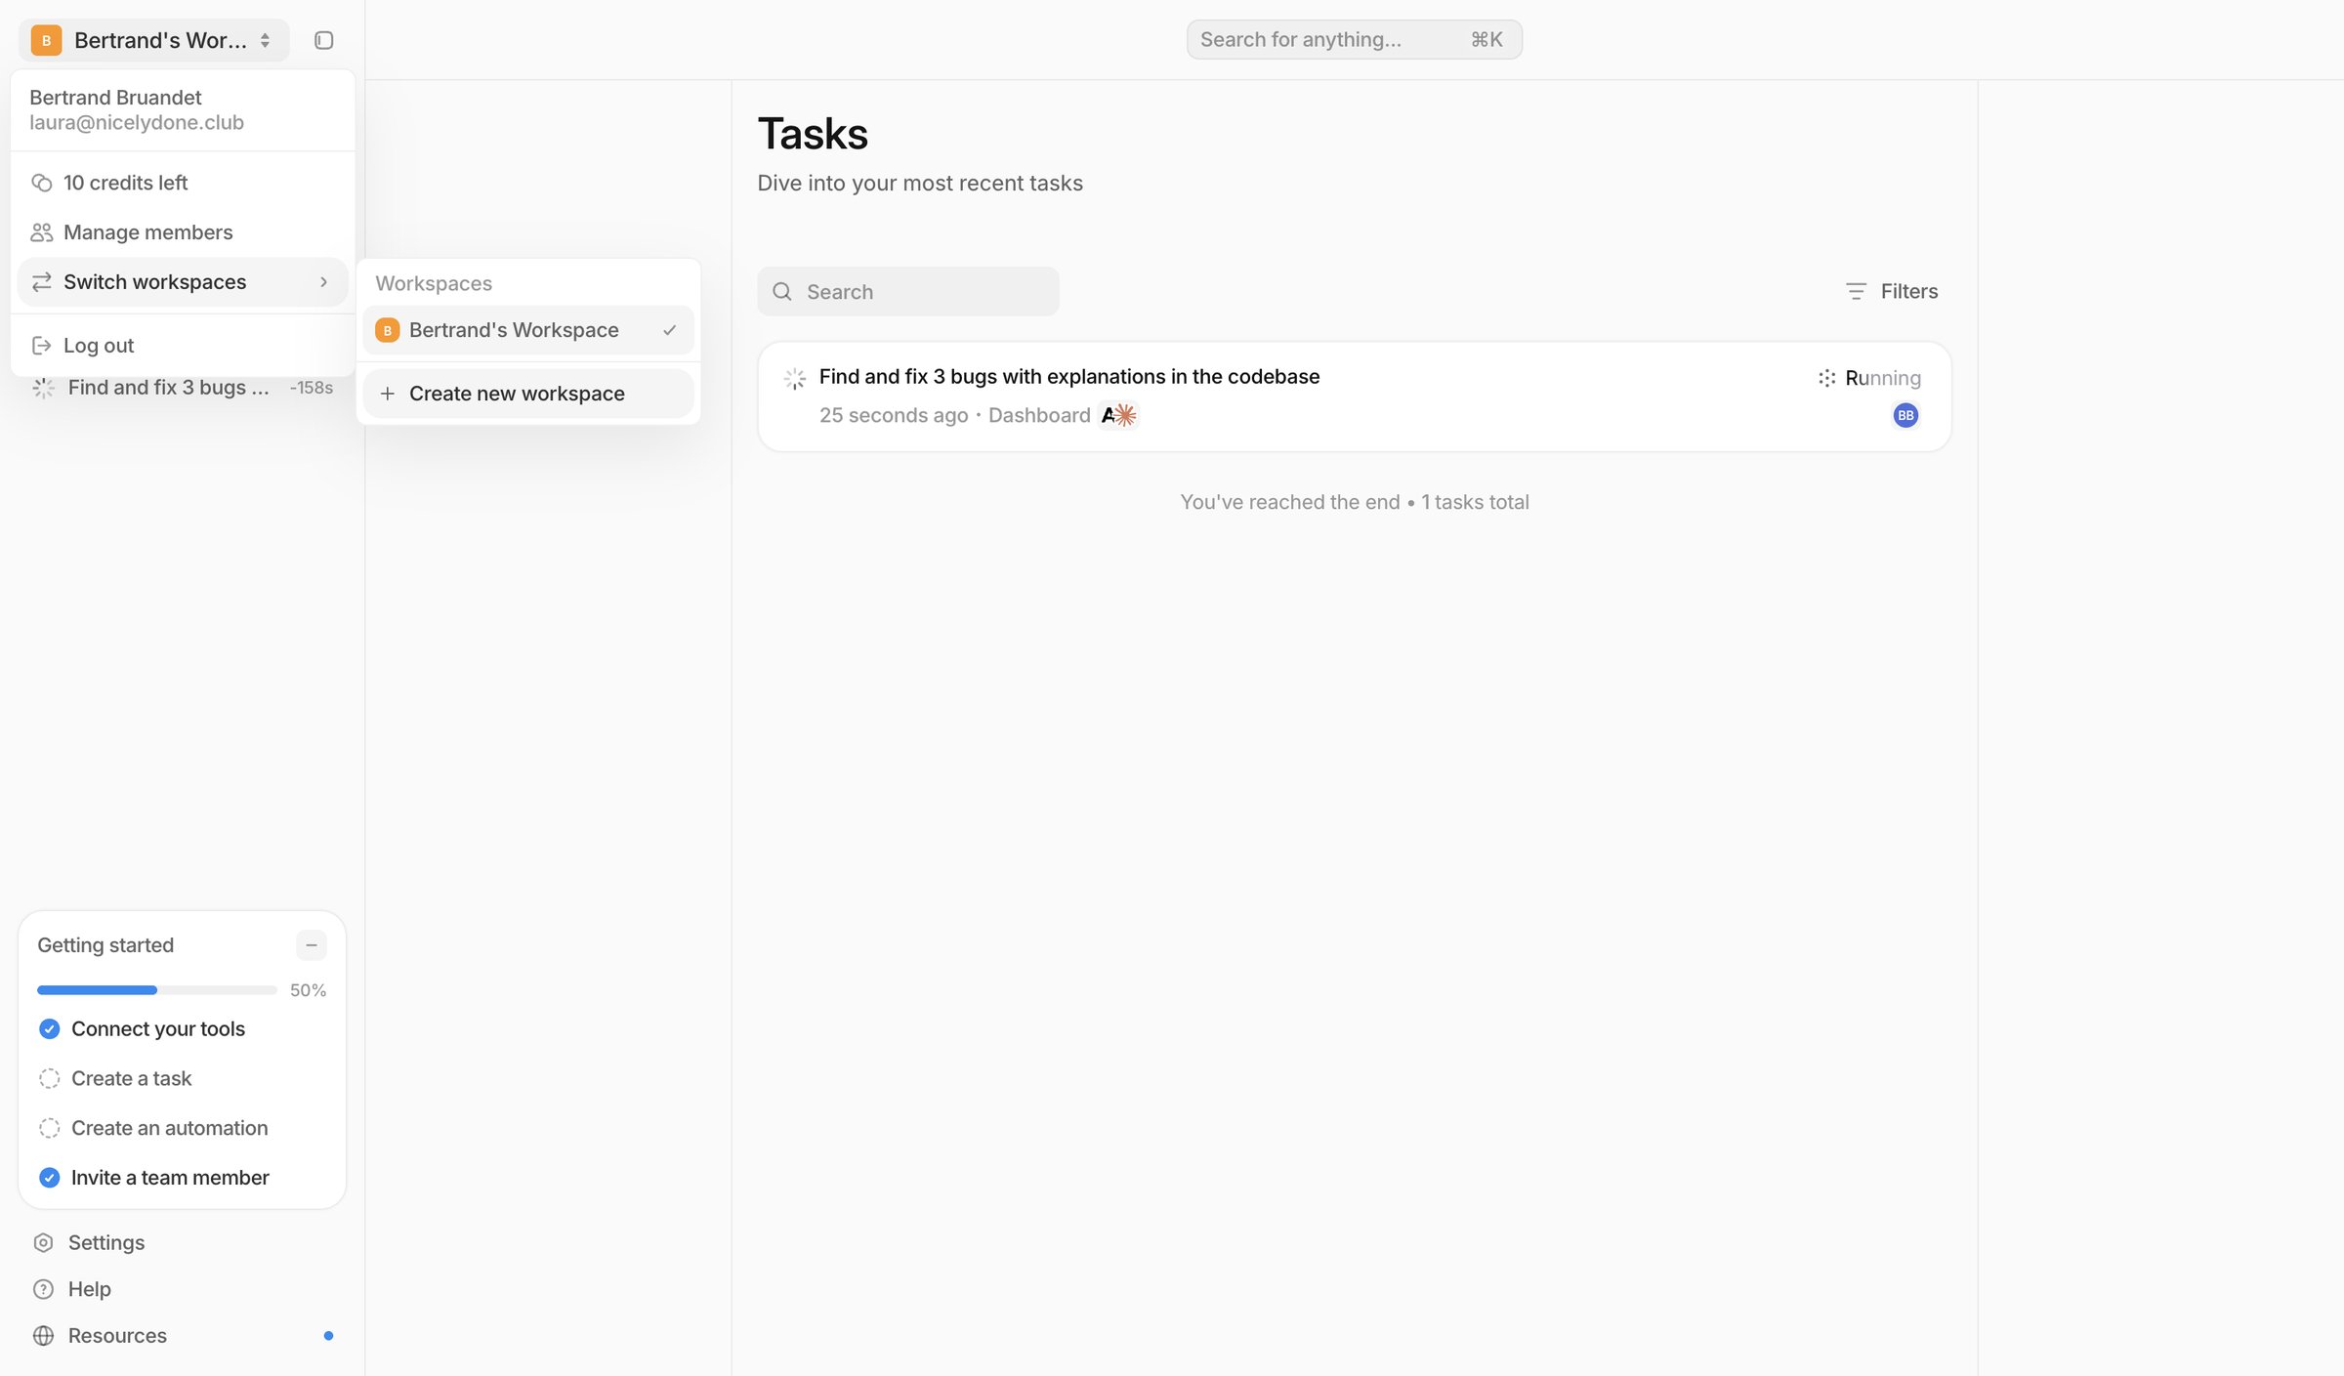Toggle the sidebar collapse icon
The height and width of the screenshot is (1376, 2344).
pos(323,40)
